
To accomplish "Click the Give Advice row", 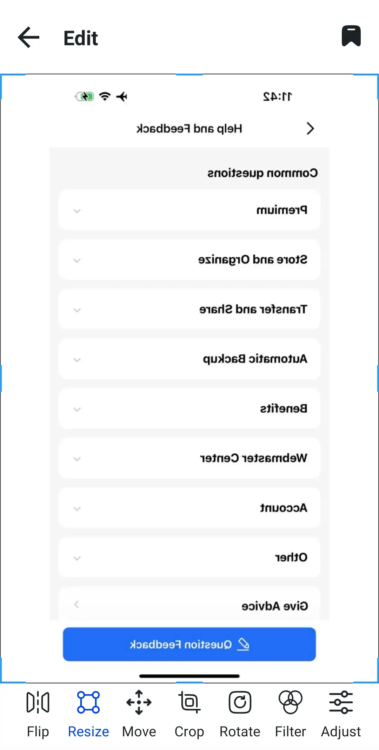I will [189, 604].
